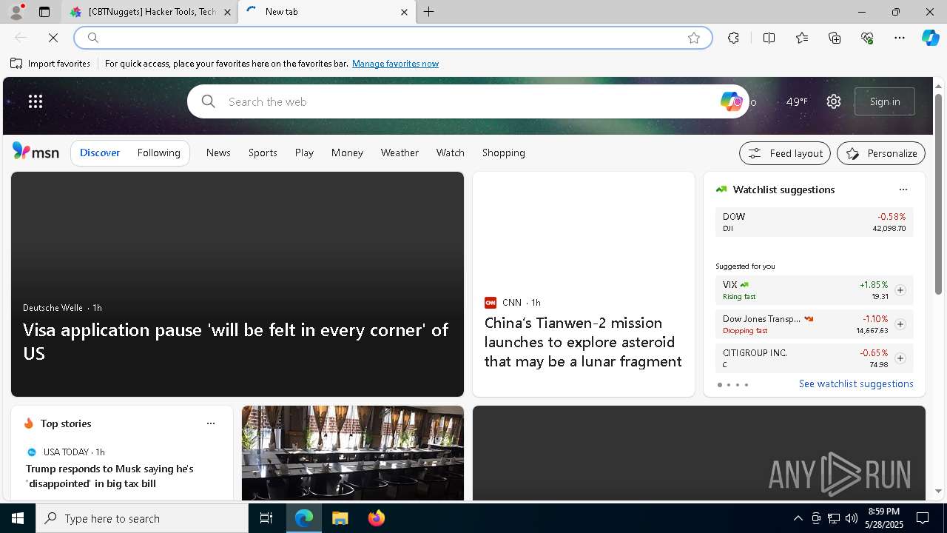Click Import favorites

(x=50, y=64)
